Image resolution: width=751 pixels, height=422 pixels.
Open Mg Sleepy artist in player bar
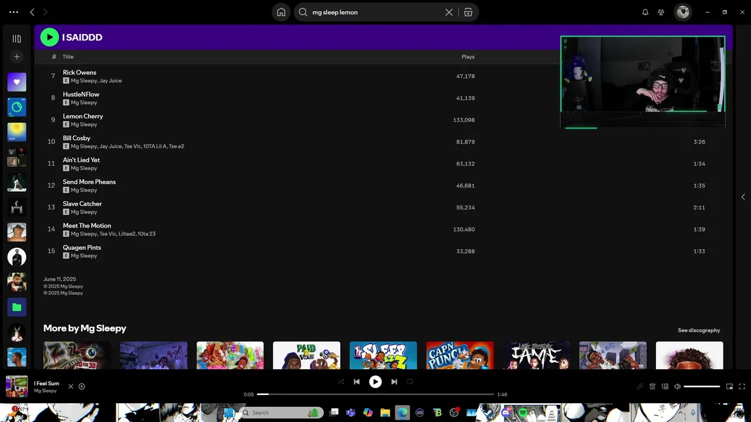click(x=45, y=391)
